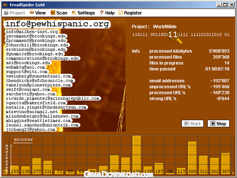Click the minutes arrow label in chart
Viewport: 237px width, 178px height.
tap(23, 141)
